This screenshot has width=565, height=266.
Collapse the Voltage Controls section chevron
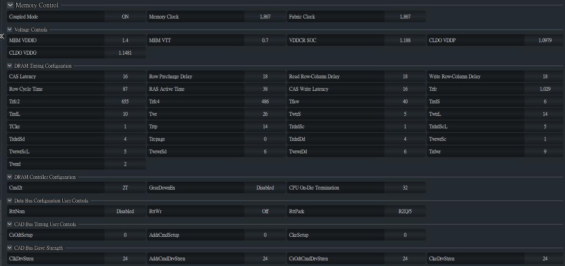click(10, 30)
